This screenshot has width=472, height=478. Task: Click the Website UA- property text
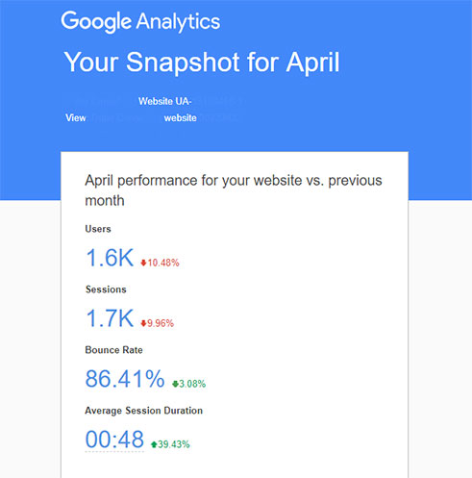[165, 101]
